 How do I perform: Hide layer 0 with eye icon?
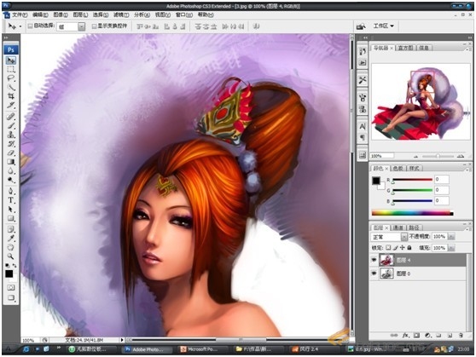pyautogui.click(x=374, y=274)
